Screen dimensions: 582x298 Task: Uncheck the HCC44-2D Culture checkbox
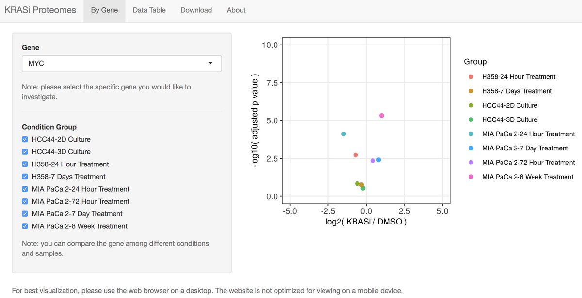pos(25,139)
